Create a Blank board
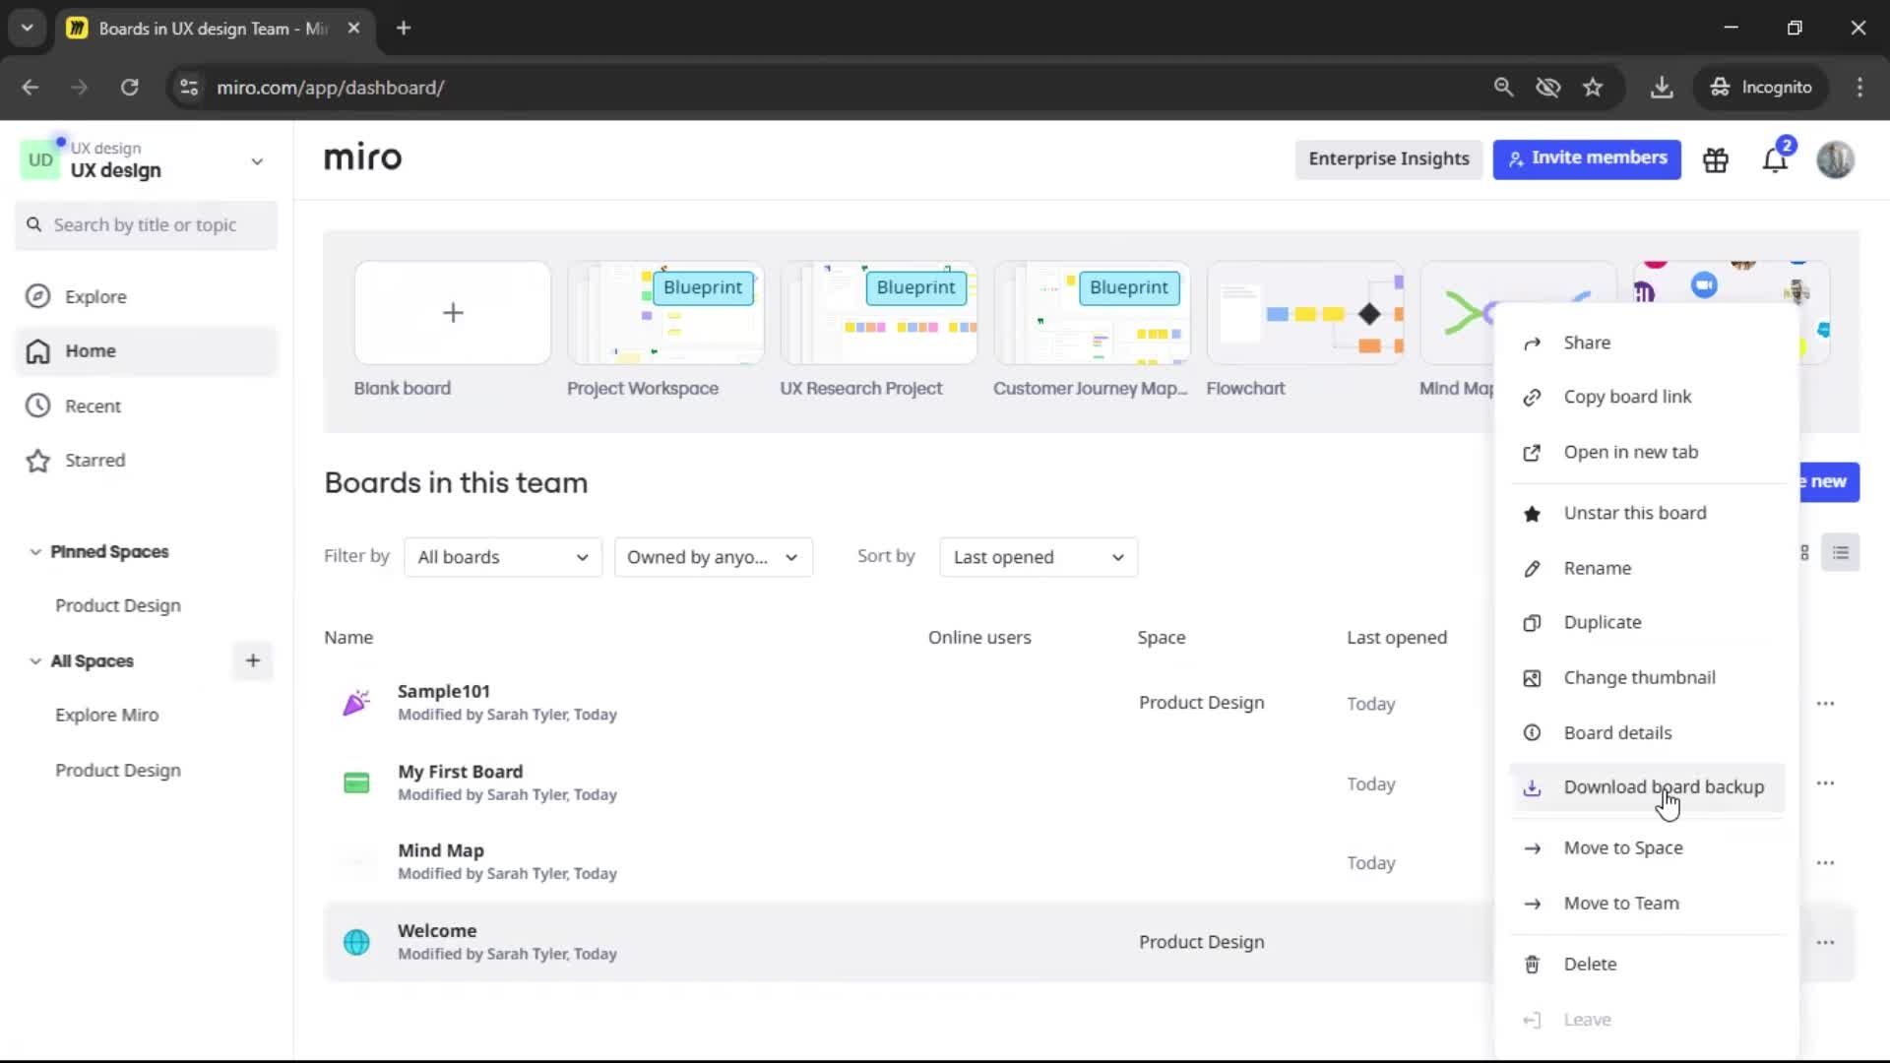The height and width of the screenshot is (1063, 1890). (x=453, y=313)
